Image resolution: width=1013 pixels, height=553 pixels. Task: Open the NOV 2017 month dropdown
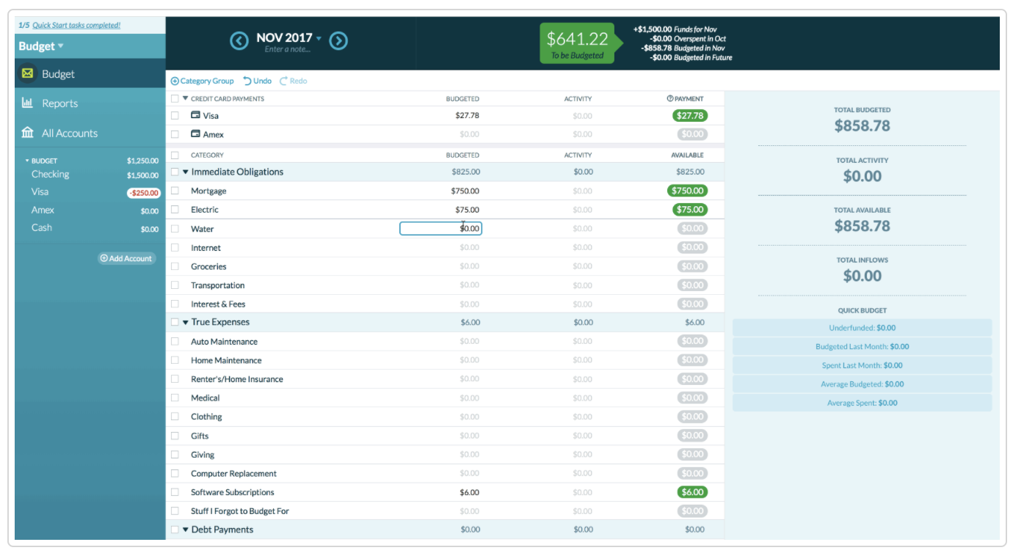click(x=289, y=37)
